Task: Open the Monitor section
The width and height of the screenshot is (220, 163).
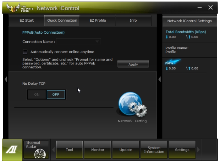Action: pyautogui.click(x=98, y=150)
